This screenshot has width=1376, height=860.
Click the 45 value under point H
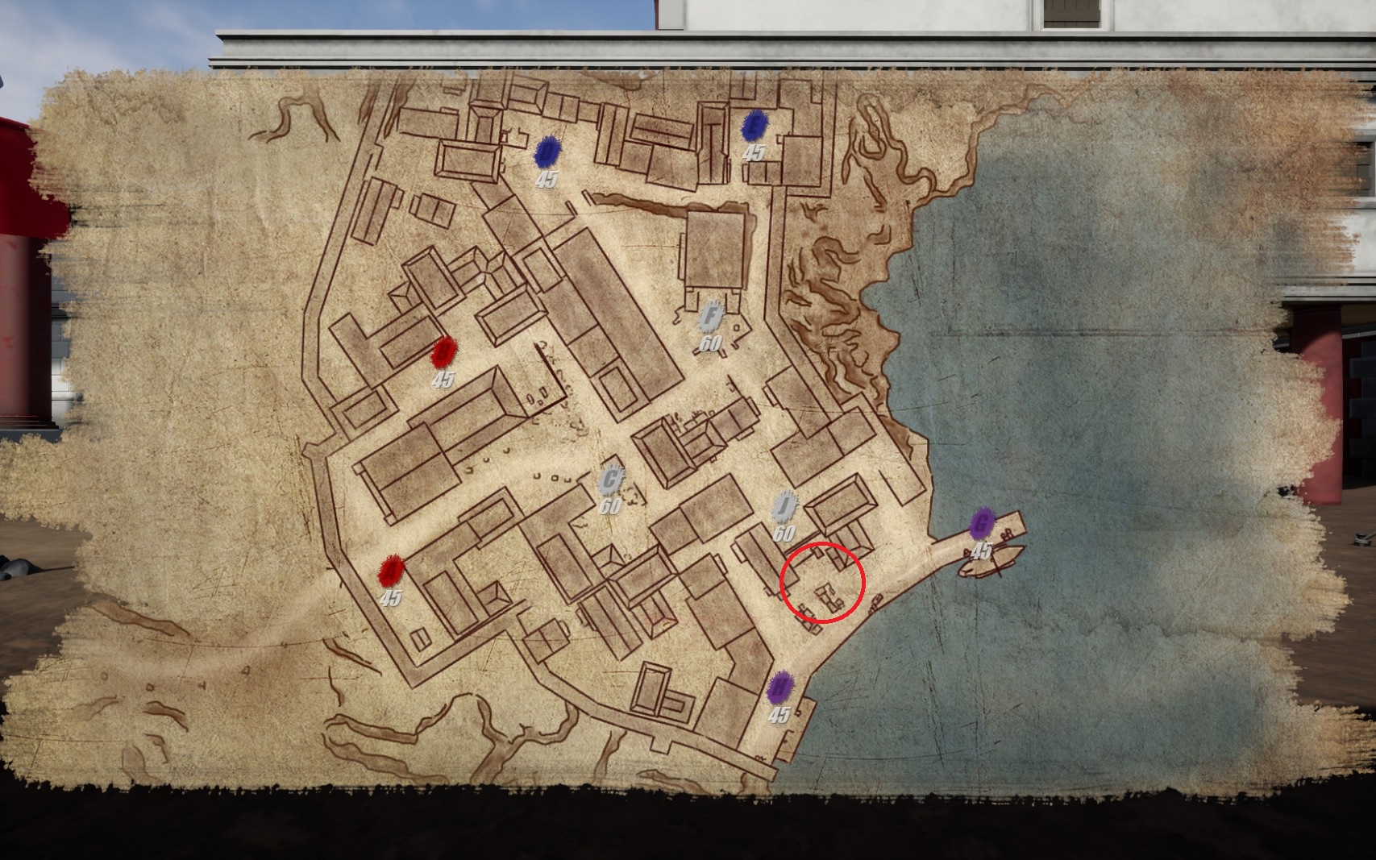pyautogui.click(x=779, y=715)
